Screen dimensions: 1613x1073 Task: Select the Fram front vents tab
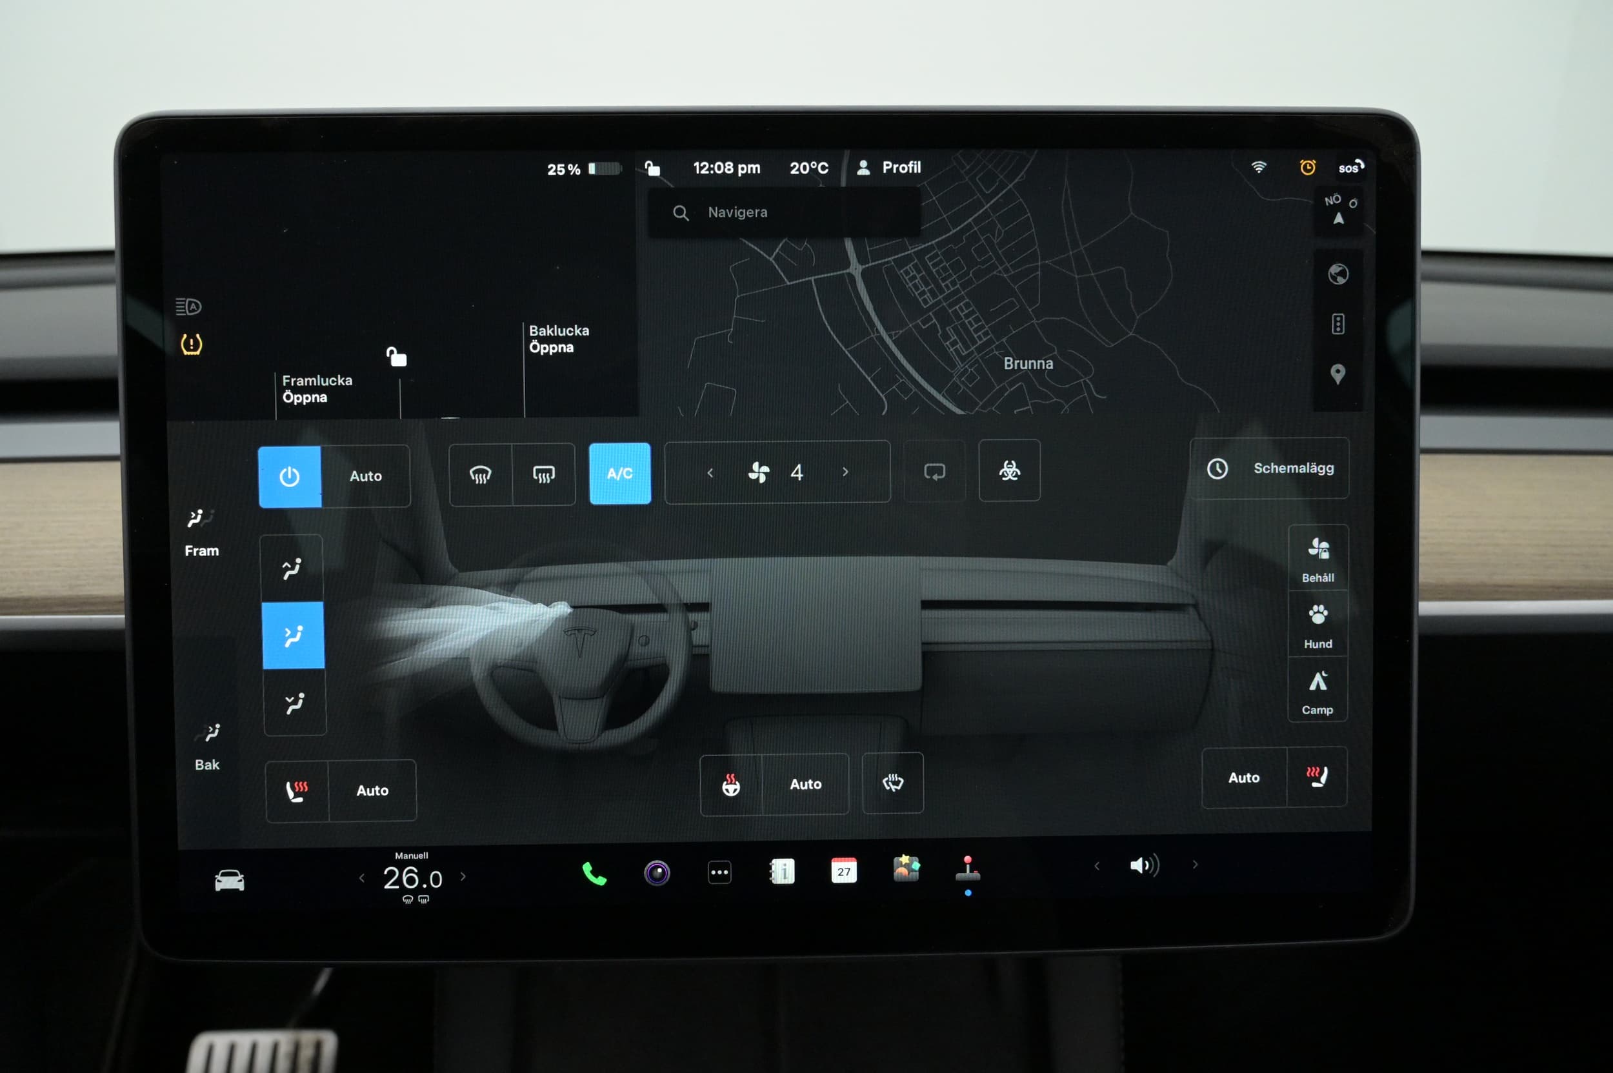[201, 533]
